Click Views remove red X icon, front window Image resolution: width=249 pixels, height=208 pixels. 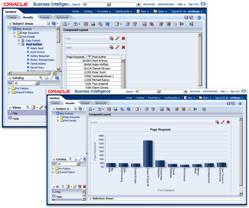(x=84, y=186)
